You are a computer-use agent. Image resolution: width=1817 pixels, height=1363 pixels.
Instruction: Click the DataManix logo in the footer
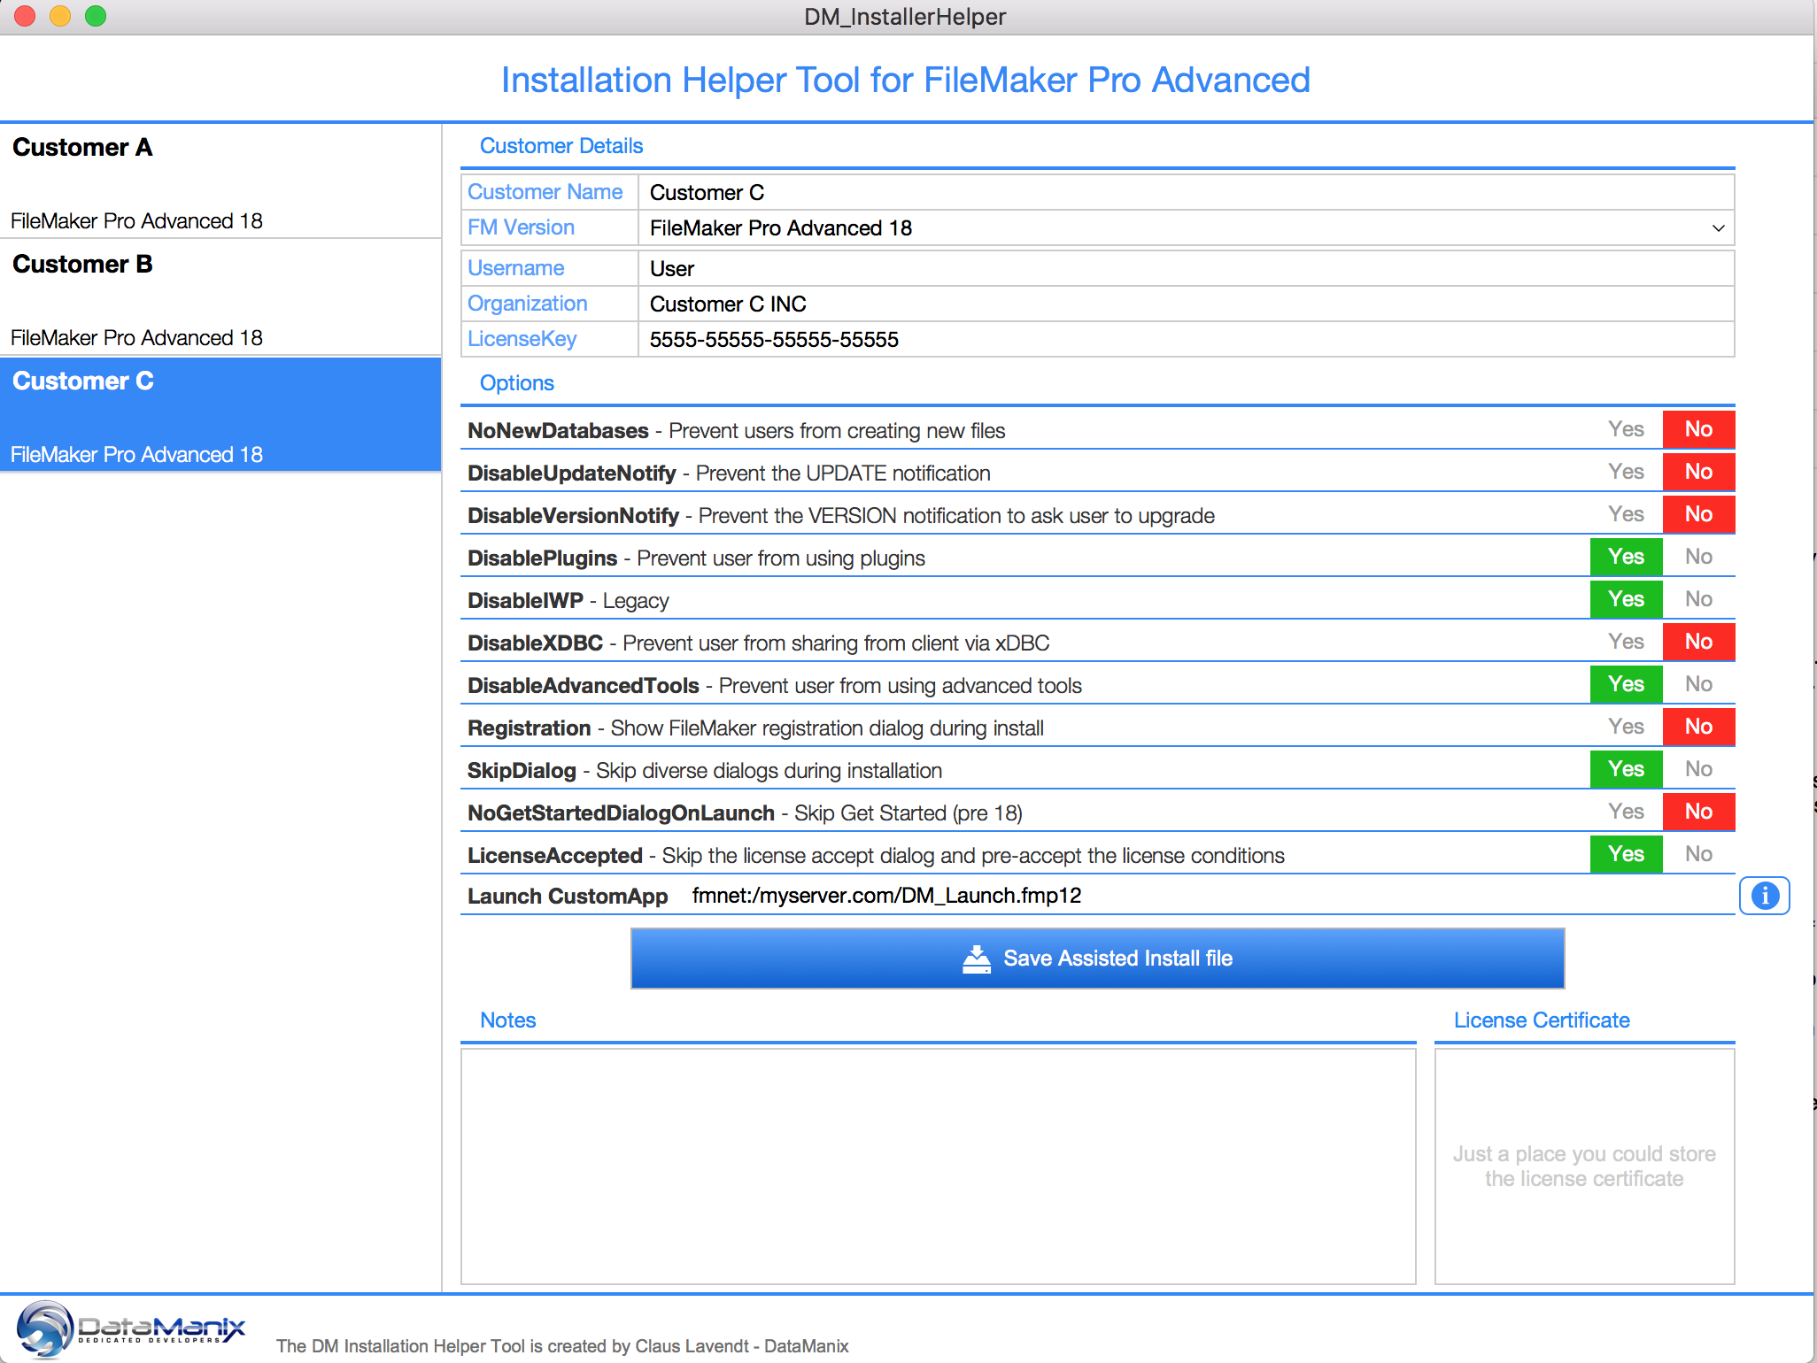(x=131, y=1328)
